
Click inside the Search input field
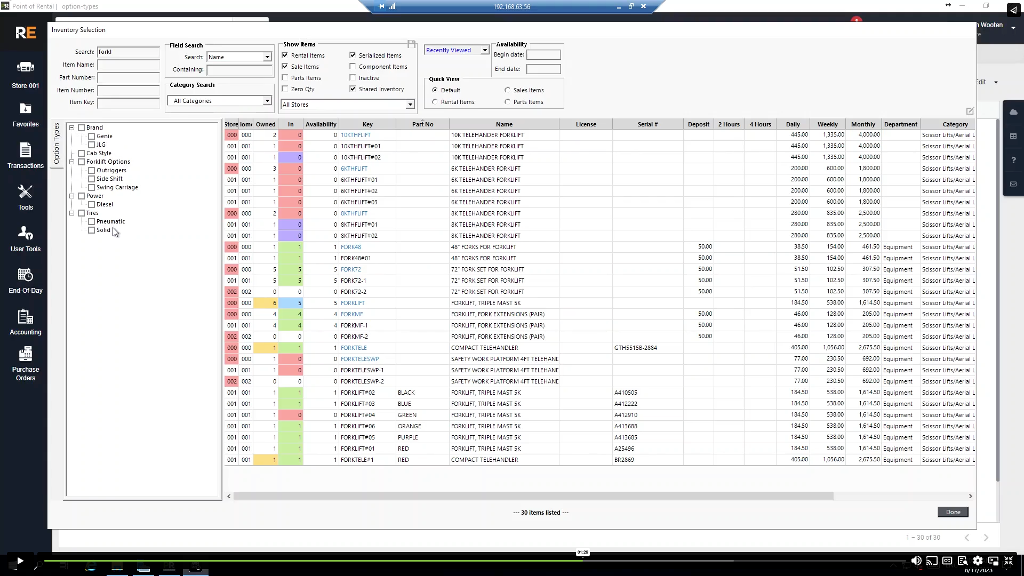point(128,52)
